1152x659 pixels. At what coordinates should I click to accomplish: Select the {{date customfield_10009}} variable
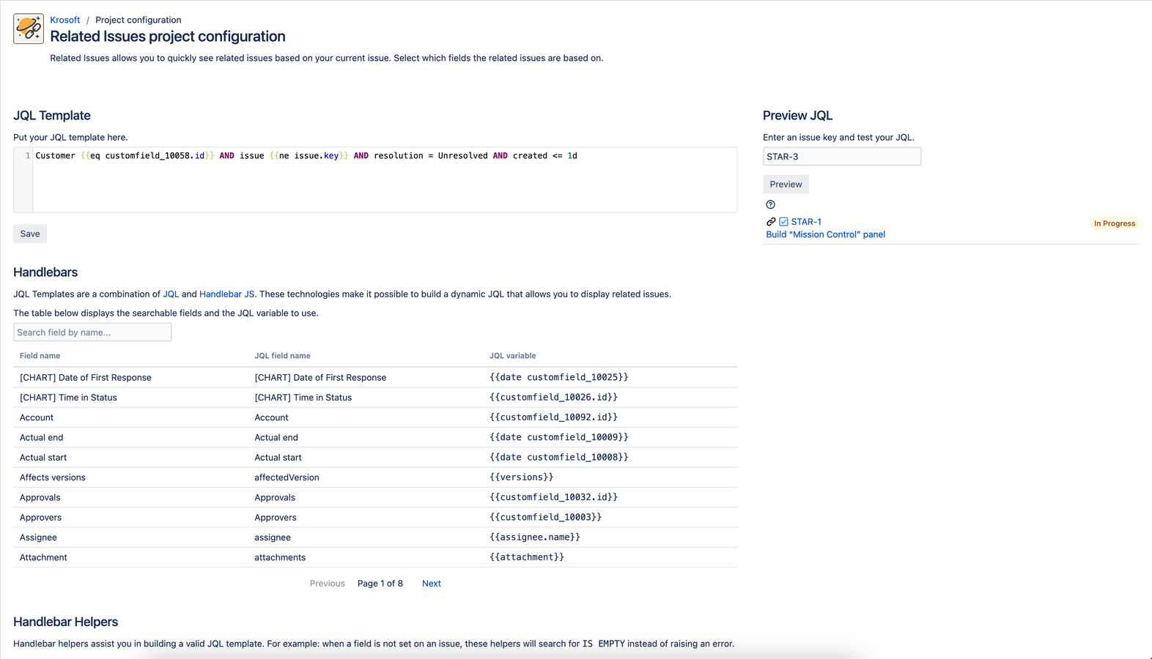[559, 437]
